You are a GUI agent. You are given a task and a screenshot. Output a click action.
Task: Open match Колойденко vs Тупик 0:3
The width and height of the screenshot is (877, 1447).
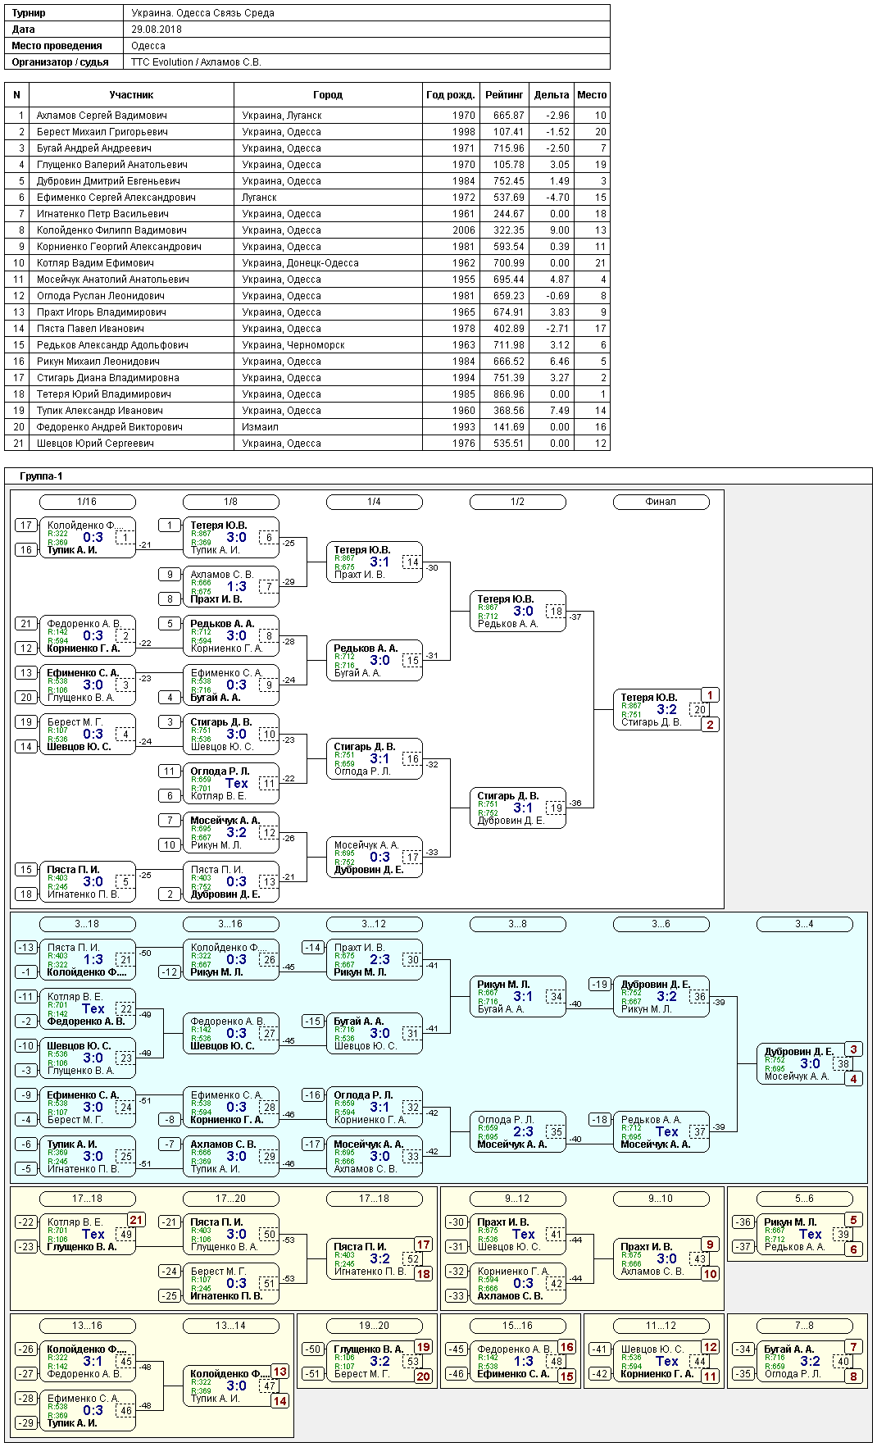(87, 538)
